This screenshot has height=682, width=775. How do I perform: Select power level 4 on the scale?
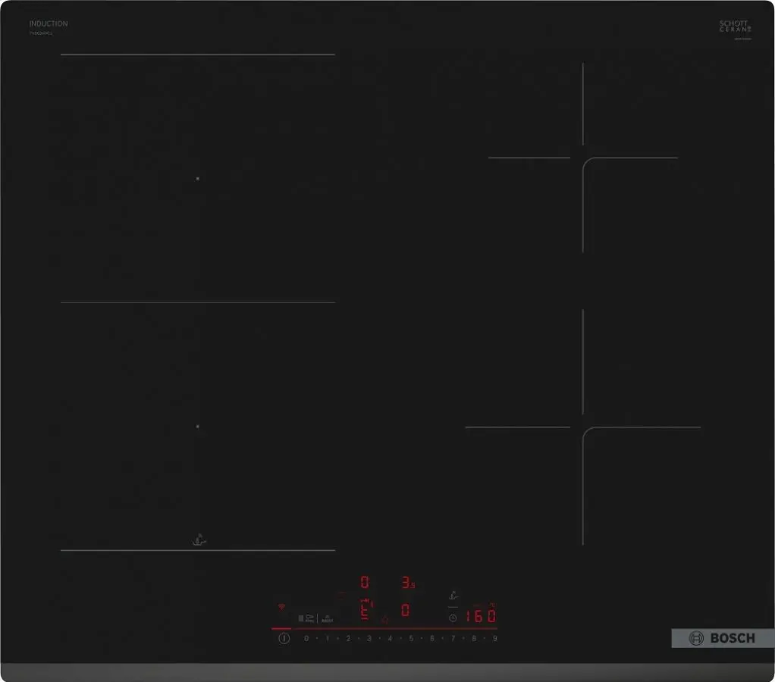click(390, 639)
